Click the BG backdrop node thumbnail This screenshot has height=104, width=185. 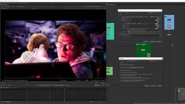coord(169,20)
